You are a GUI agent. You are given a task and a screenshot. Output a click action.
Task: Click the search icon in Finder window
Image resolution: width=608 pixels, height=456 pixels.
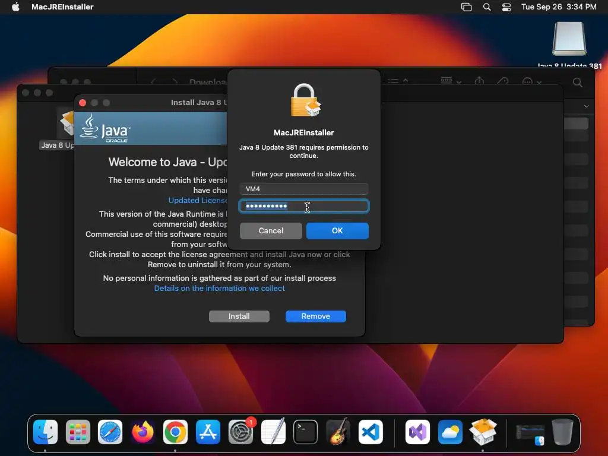pos(578,82)
